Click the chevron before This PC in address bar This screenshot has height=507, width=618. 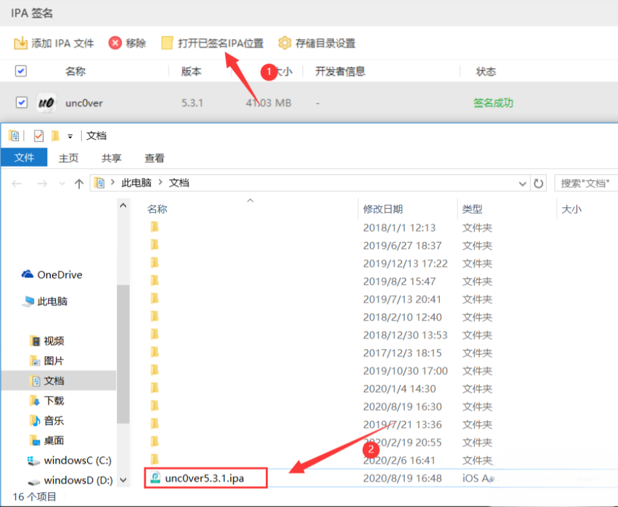[x=112, y=183]
